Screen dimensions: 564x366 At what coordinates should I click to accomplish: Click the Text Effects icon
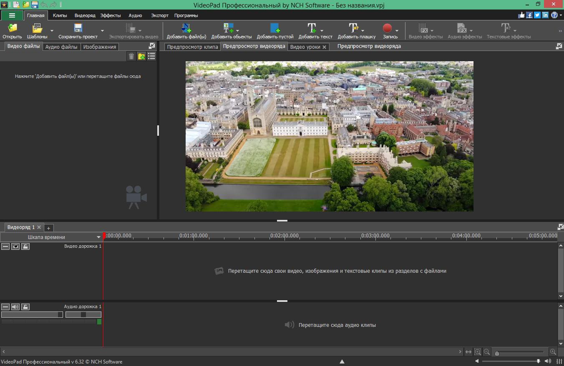coord(506,28)
